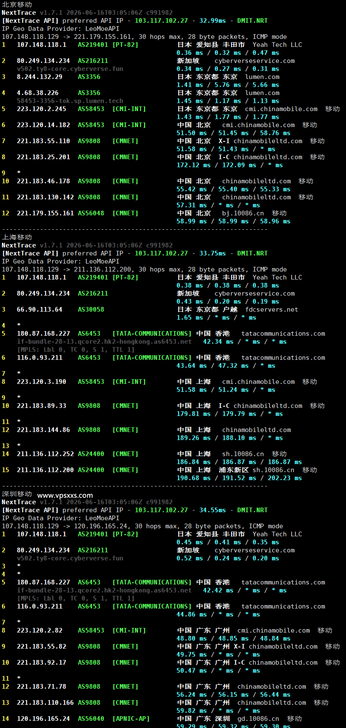346x728 pixels.
Task: Select hop IP 221.183.46.178
Action: tap(44, 181)
